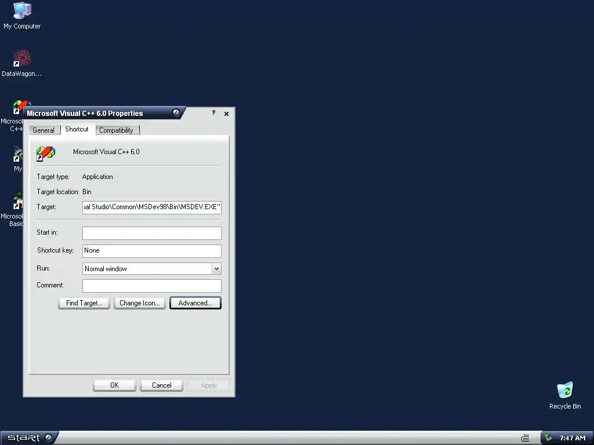Open the DataWagon desktop shortcut
This screenshot has height=445, width=594.
(x=22, y=63)
